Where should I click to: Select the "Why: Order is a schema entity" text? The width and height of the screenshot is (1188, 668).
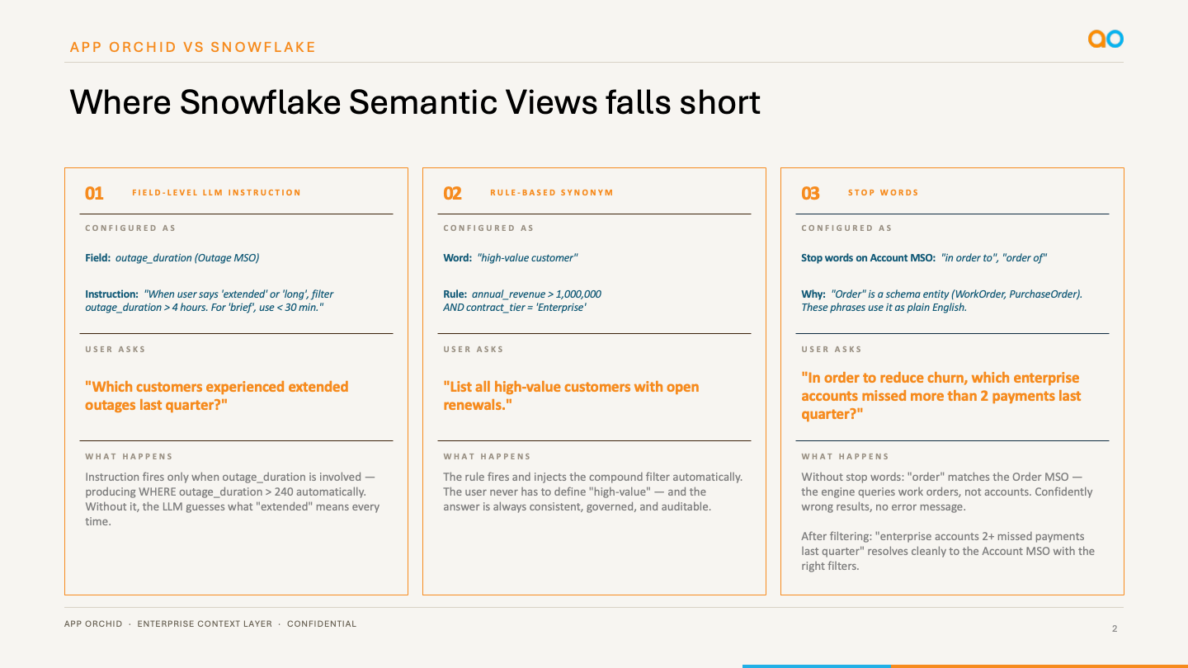coord(942,300)
